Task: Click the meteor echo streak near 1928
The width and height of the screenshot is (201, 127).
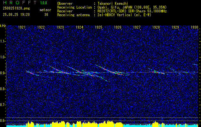Action: coord(156,71)
